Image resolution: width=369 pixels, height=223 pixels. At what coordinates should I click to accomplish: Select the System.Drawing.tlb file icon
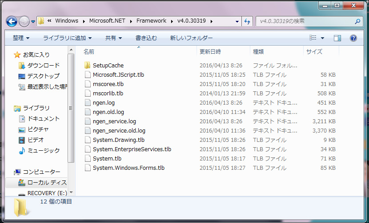click(x=88, y=140)
